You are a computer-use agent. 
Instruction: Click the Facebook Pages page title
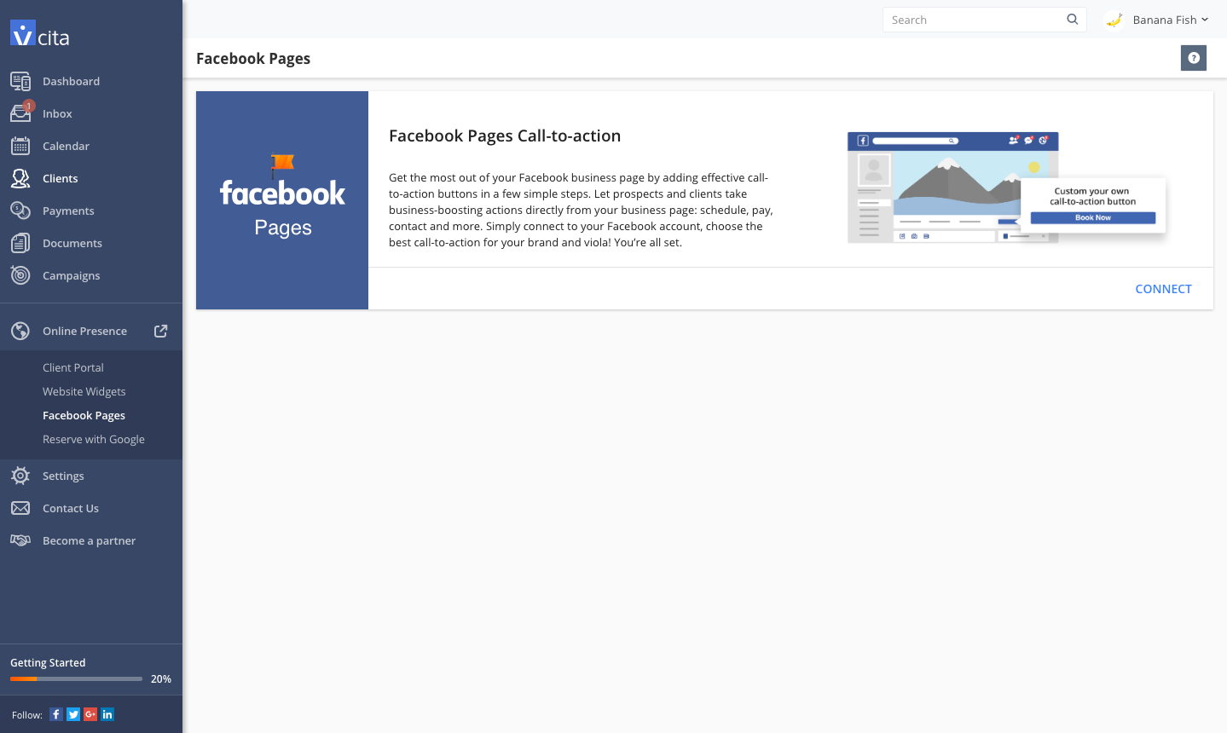coord(253,58)
